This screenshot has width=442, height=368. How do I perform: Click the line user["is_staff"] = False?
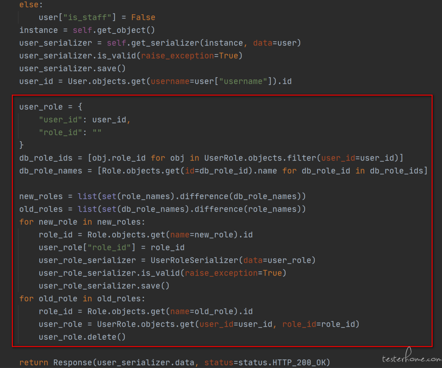click(x=97, y=18)
